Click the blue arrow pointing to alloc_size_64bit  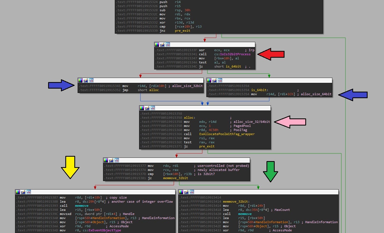(353, 95)
